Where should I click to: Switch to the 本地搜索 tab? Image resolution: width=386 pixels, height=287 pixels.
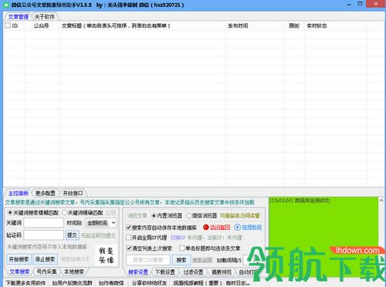click(x=73, y=272)
